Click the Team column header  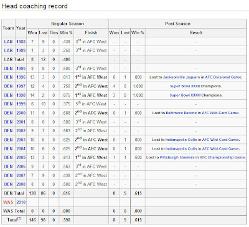point(8,28)
